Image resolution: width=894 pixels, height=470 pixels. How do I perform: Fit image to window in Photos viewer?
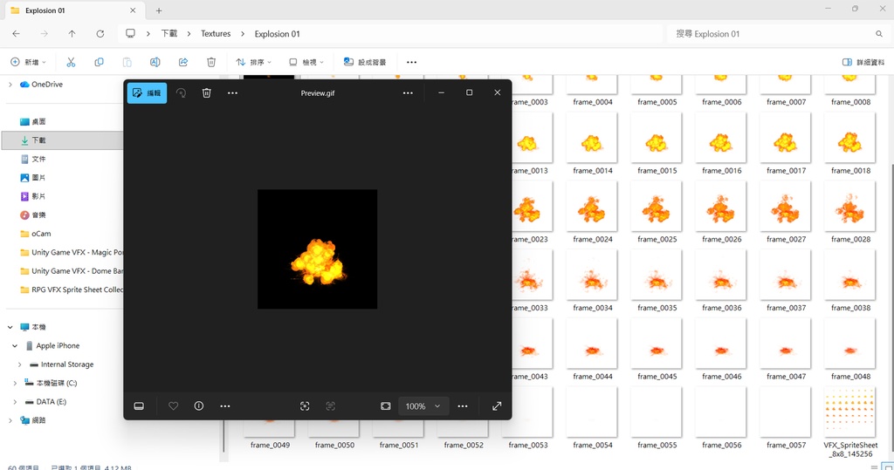pyautogui.click(x=386, y=406)
